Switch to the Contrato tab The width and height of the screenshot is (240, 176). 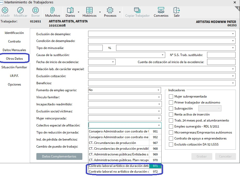(x=14, y=41)
